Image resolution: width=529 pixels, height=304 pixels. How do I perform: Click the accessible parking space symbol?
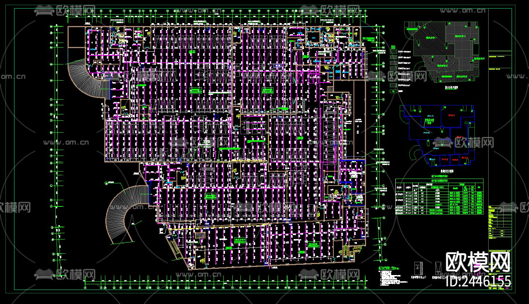click(418, 268)
